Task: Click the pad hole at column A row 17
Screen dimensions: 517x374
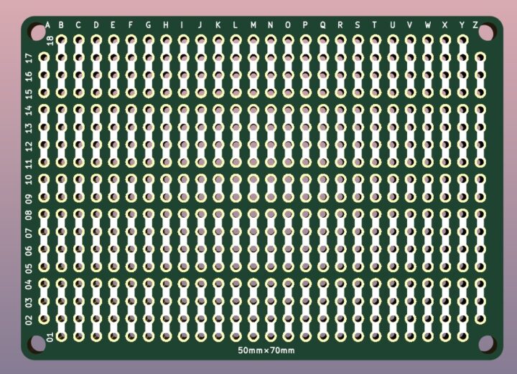Action: coord(44,58)
